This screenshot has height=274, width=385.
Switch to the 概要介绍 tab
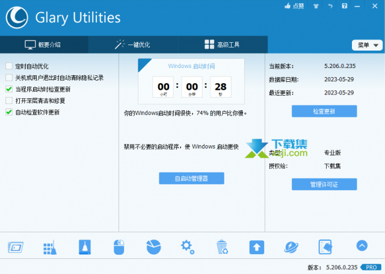pyautogui.click(x=44, y=45)
